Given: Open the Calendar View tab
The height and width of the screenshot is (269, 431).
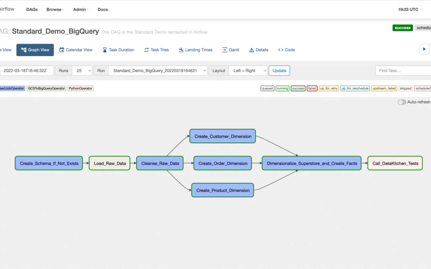Looking at the screenshot, I should tap(76, 50).
